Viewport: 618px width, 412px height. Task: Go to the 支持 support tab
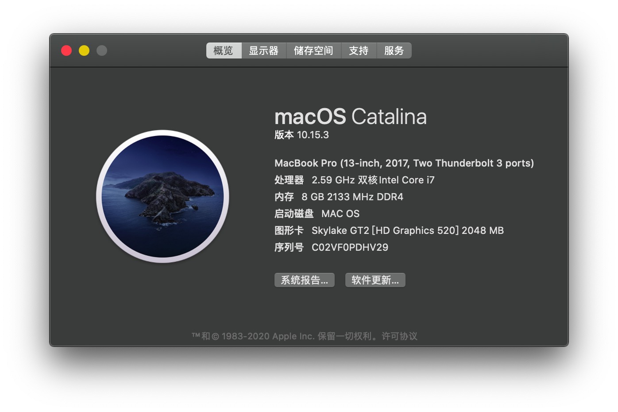tap(359, 51)
